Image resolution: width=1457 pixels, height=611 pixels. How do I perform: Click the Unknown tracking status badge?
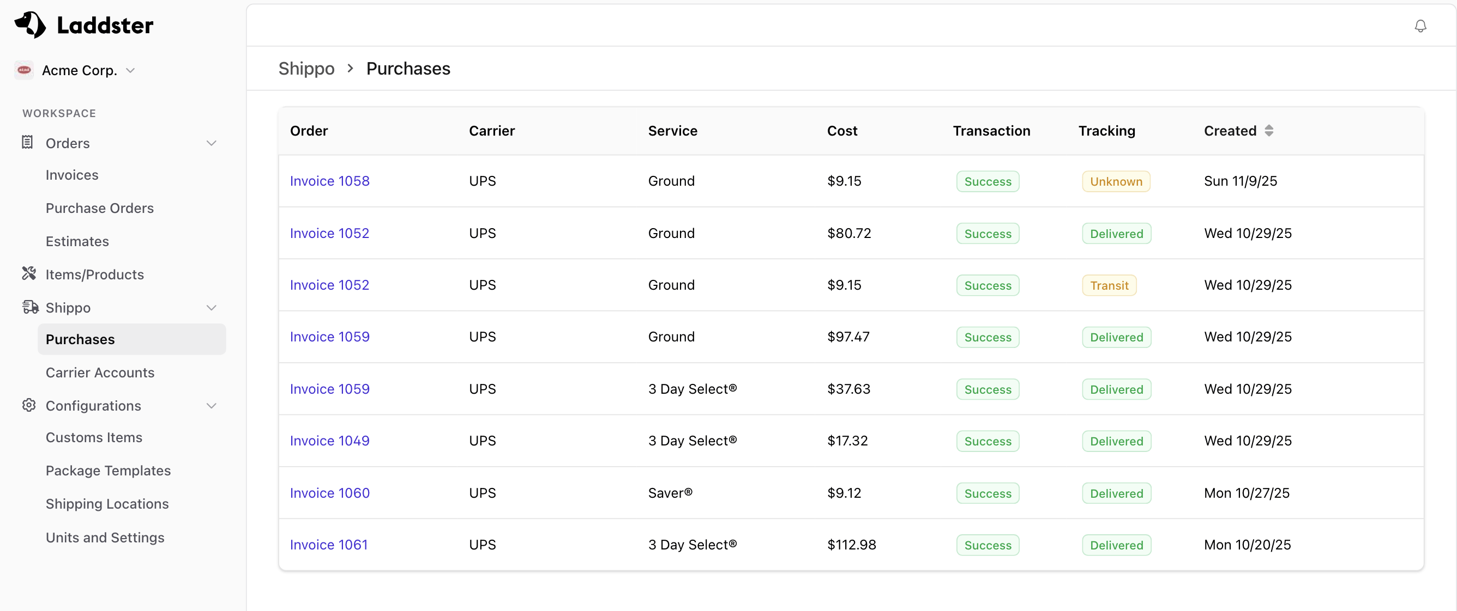click(1115, 181)
